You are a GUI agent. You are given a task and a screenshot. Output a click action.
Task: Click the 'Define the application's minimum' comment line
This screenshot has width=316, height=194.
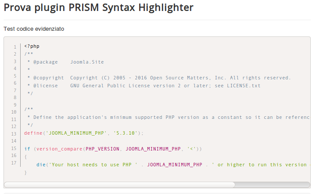tap(168, 117)
